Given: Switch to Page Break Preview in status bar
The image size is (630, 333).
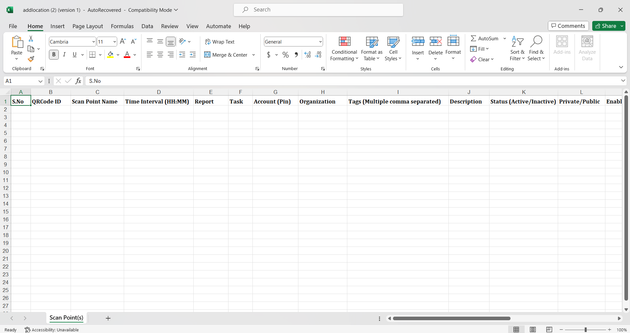Looking at the screenshot, I should [x=549, y=329].
